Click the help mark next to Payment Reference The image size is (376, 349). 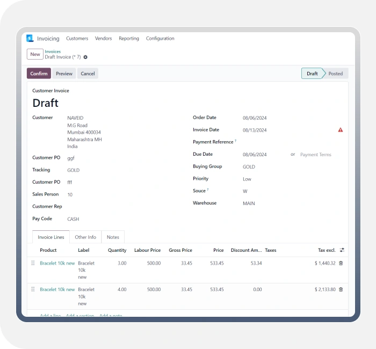click(235, 141)
